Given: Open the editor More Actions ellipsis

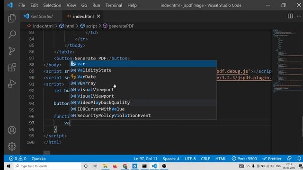Looking at the screenshot, I should 299,16.
